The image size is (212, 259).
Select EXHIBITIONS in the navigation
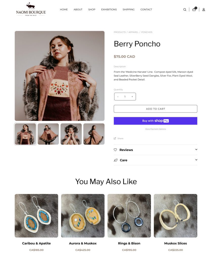click(x=109, y=9)
